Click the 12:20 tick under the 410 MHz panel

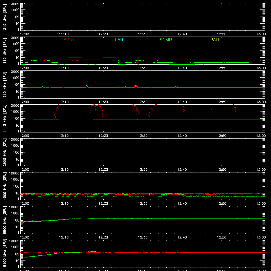click(103, 68)
